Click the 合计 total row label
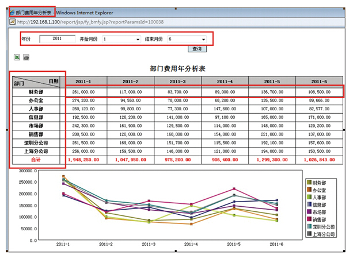 pyautogui.click(x=36, y=159)
